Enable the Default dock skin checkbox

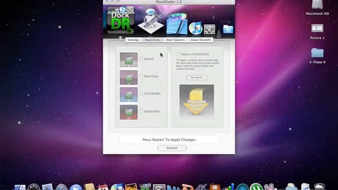point(142,59)
